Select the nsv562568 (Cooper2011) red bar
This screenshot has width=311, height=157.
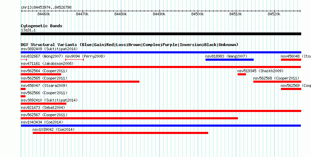[277, 82]
